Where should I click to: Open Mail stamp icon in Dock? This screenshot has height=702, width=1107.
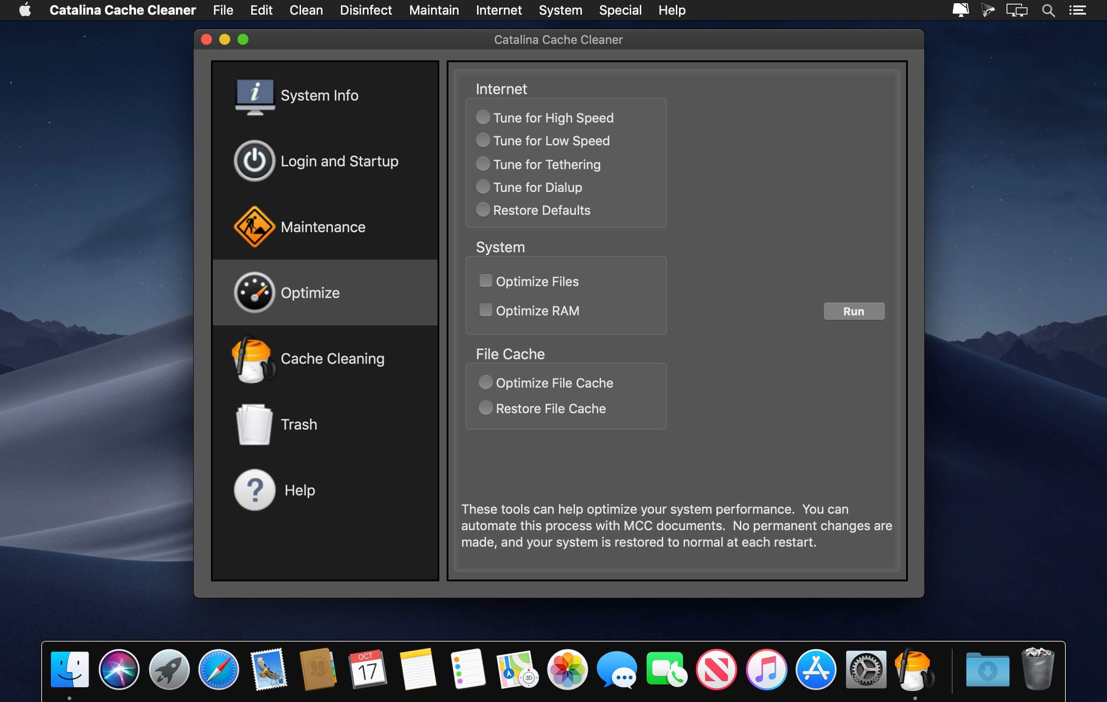pos(269,670)
